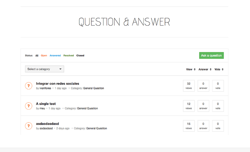Click the 15 views box

[189, 126]
